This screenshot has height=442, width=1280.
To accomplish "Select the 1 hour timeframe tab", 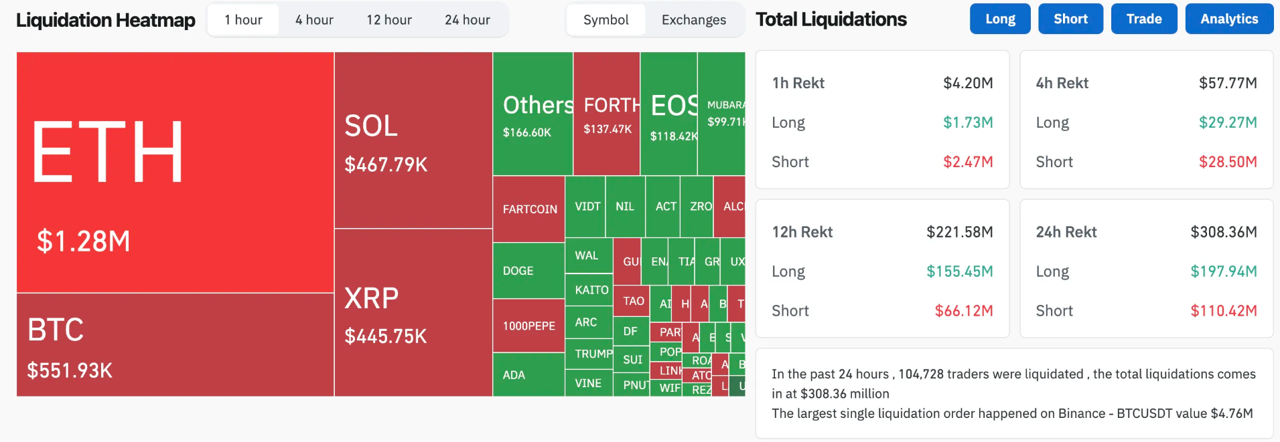I will (243, 20).
